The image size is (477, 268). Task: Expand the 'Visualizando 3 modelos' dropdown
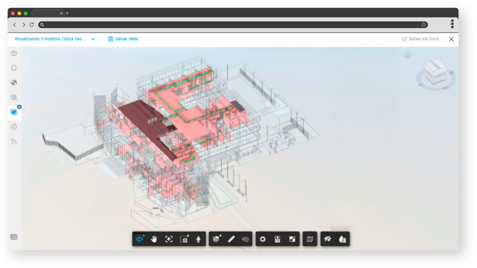tap(93, 39)
